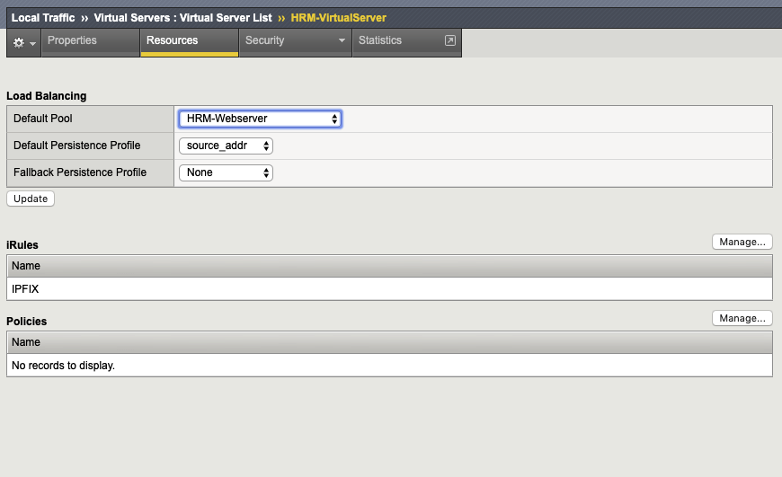Select the IPFIX iRule row
This screenshot has width=782, height=477.
(25, 289)
